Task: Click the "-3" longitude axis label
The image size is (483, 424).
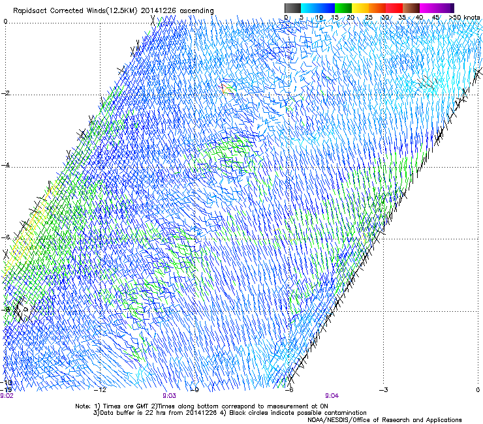Action: (x=384, y=390)
